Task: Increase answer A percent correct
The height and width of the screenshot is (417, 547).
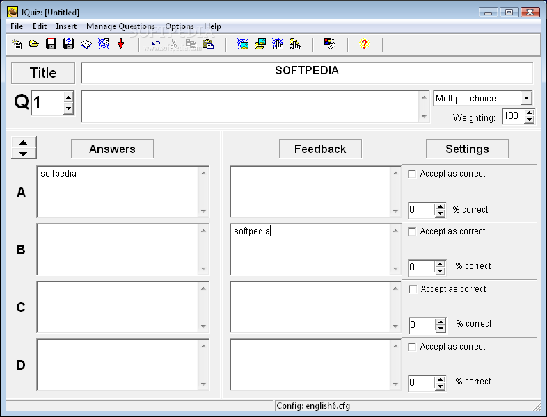Action: pos(441,206)
